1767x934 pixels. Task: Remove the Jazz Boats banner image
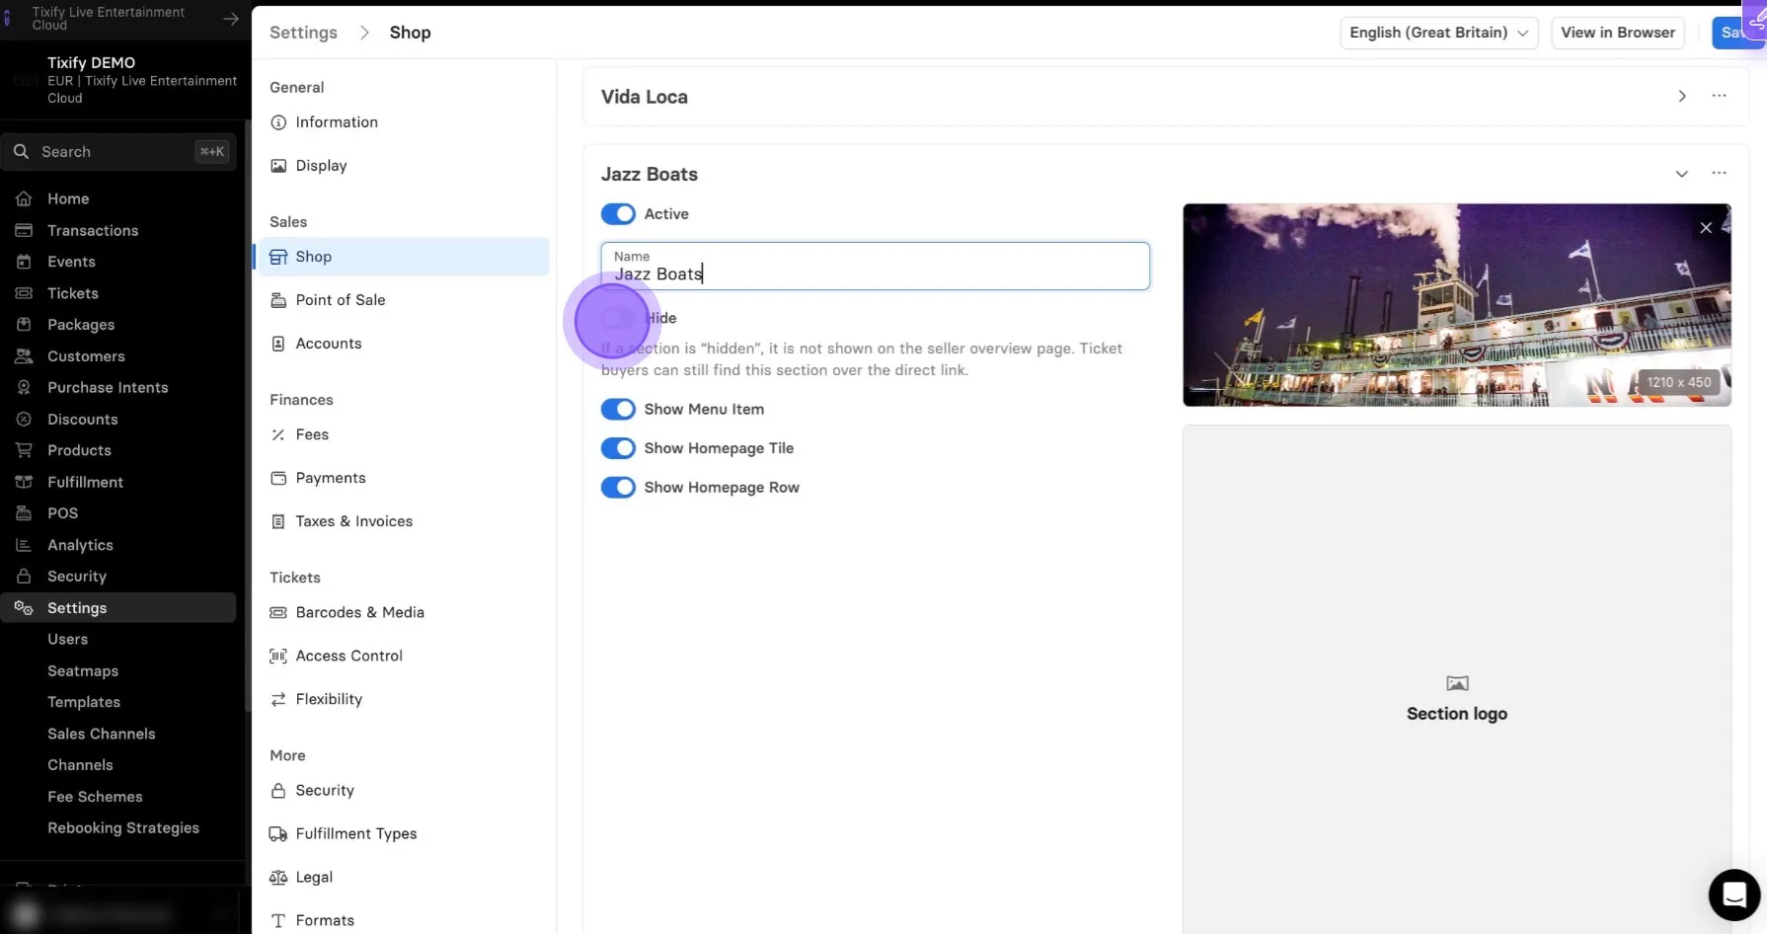[x=1706, y=228]
